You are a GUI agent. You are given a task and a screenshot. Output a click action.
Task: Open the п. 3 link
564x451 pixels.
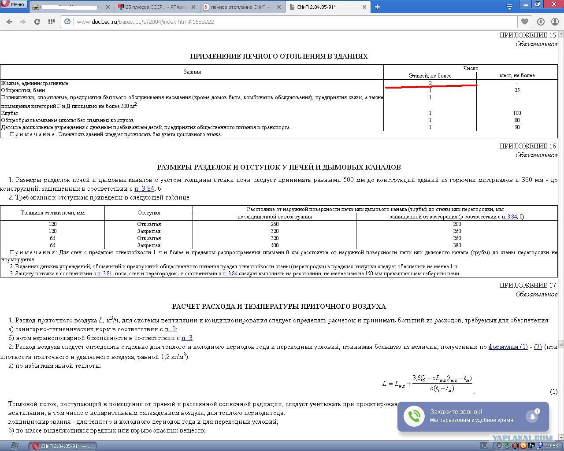(187, 338)
